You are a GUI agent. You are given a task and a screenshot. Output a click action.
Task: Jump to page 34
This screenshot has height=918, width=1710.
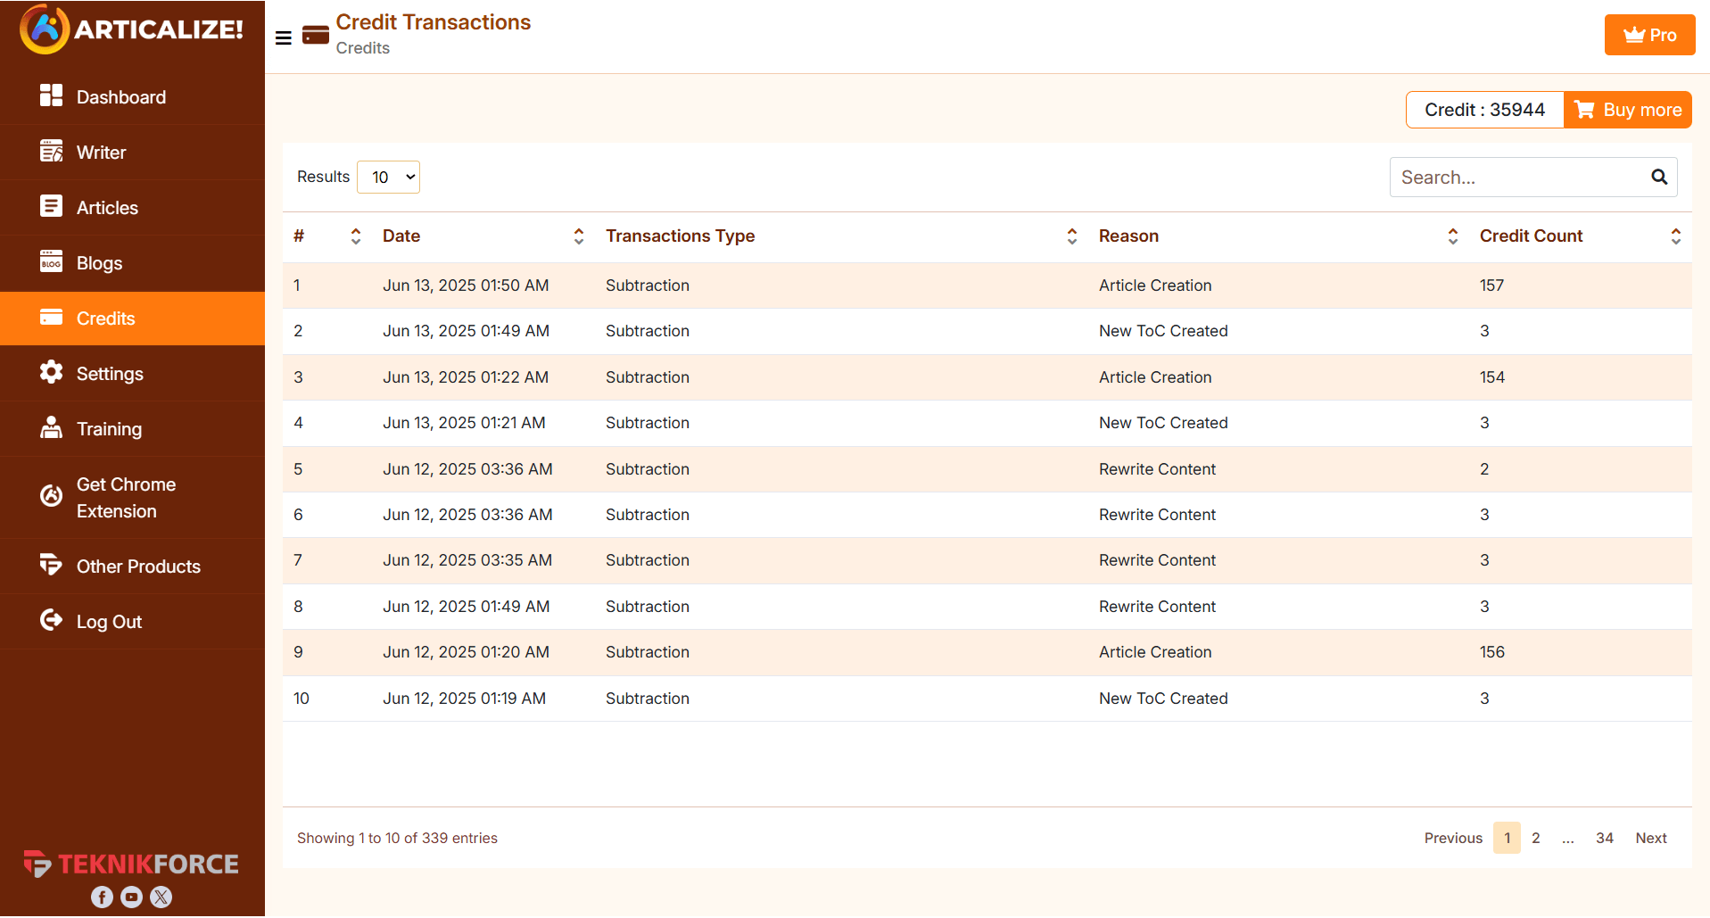click(1604, 839)
